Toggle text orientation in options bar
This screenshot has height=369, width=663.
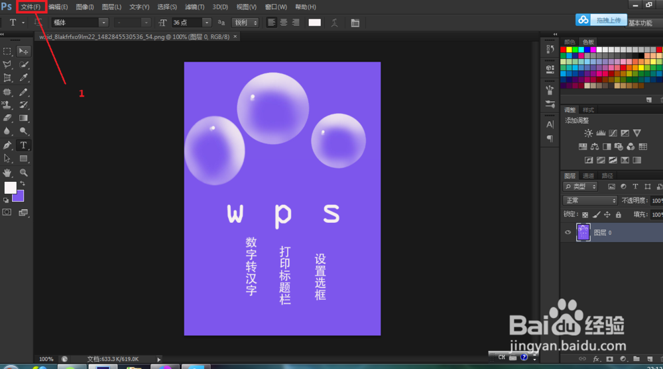point(38,22)
